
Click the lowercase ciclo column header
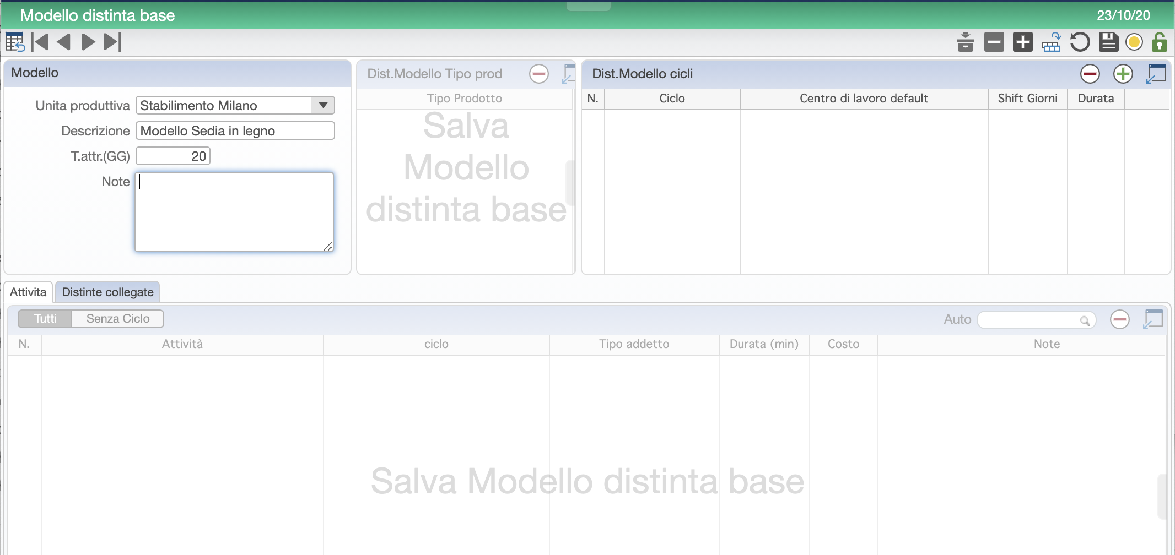pos(436,344)
